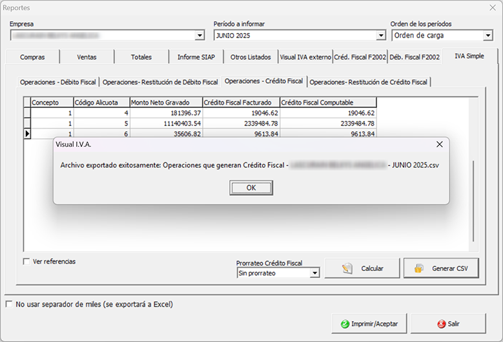Expand the Período a informar dropdown
This screenshot has width=503, height=342.
click(x=381, y=36)
